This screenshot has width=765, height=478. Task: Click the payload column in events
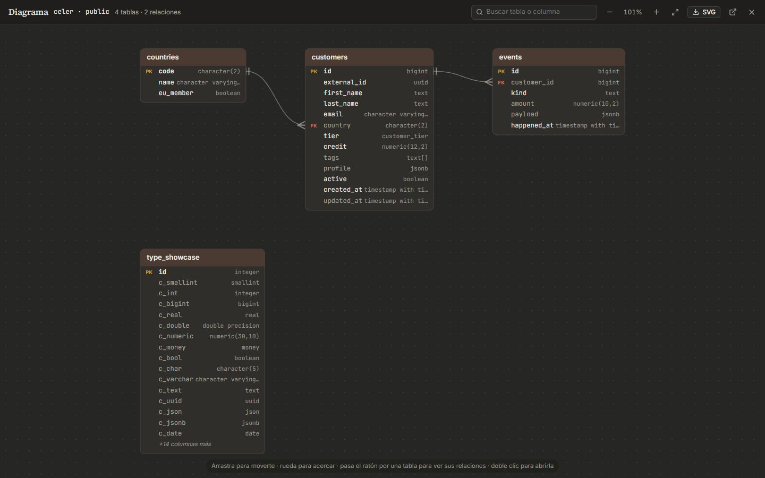pyautogui.click(x=559, y=114)
